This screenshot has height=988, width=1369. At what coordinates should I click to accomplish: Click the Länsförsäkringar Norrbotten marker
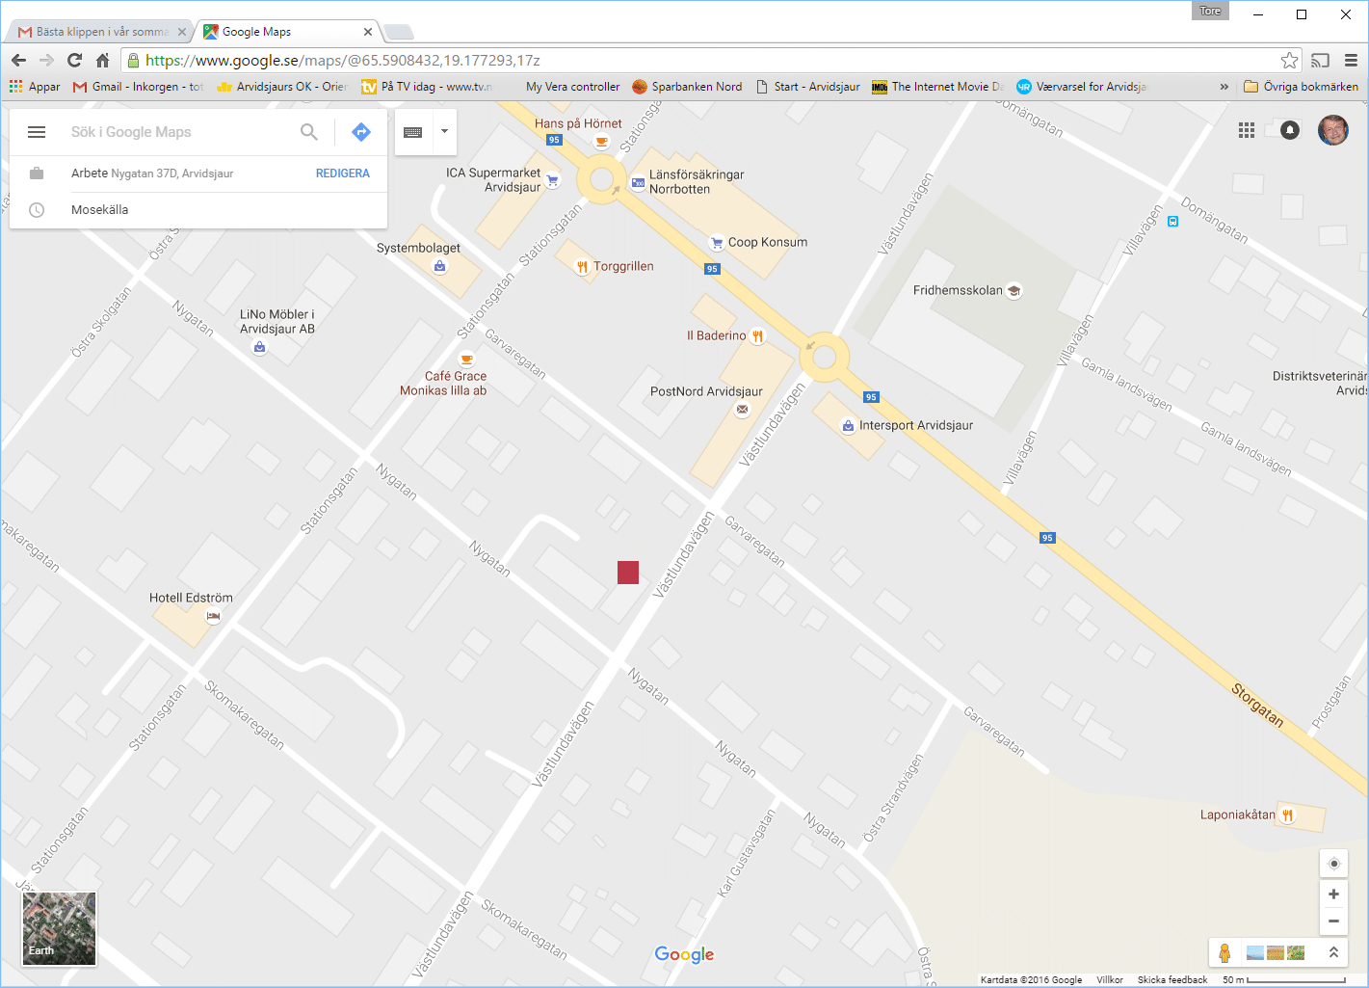point(638,182)
